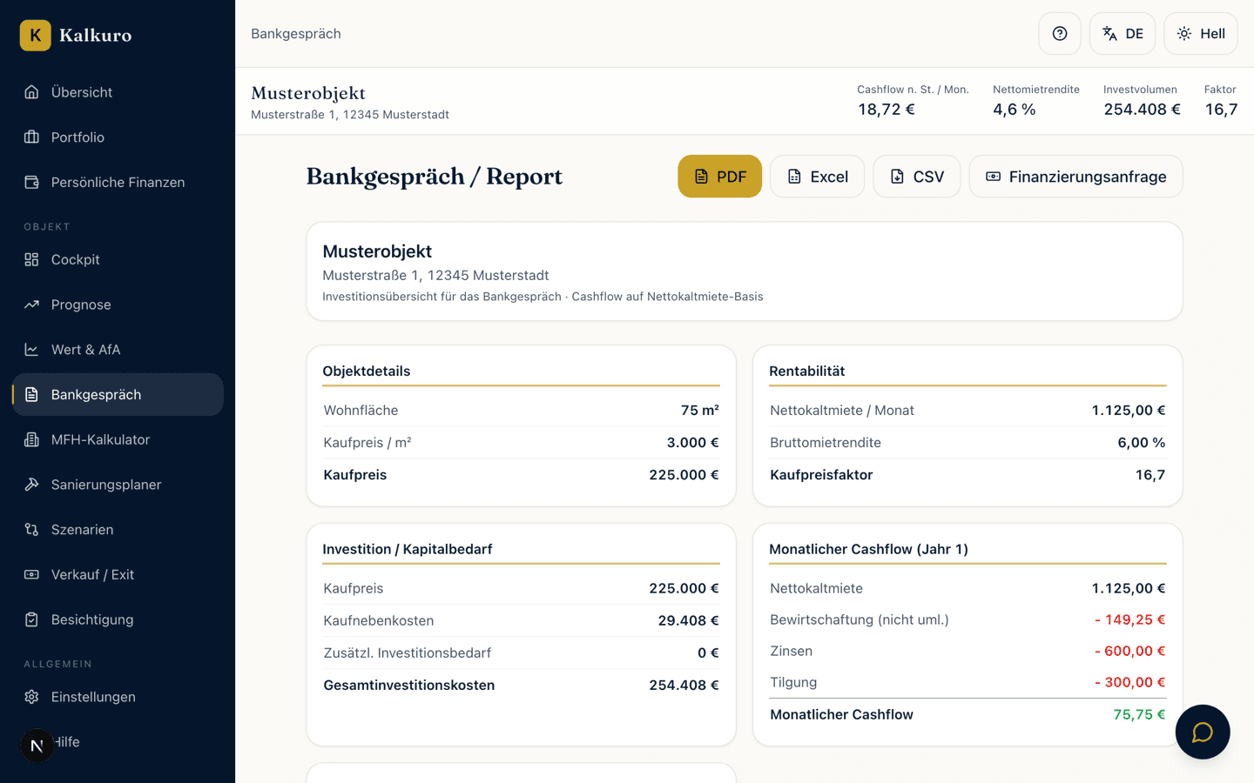This screenshot has width=1254, height=783.
Task: Click the Kaufpreisfaktor row in Rentabilität
Action: 967,475
